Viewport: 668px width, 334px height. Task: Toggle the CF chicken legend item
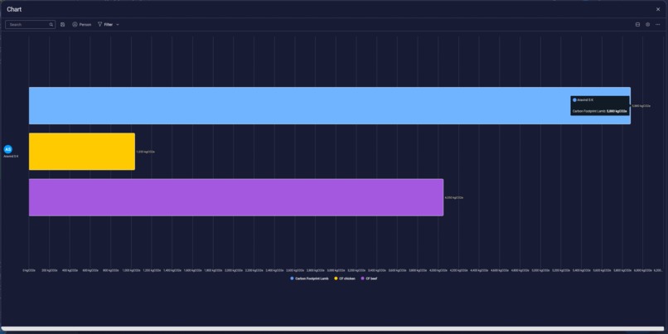tap(345, 278)
